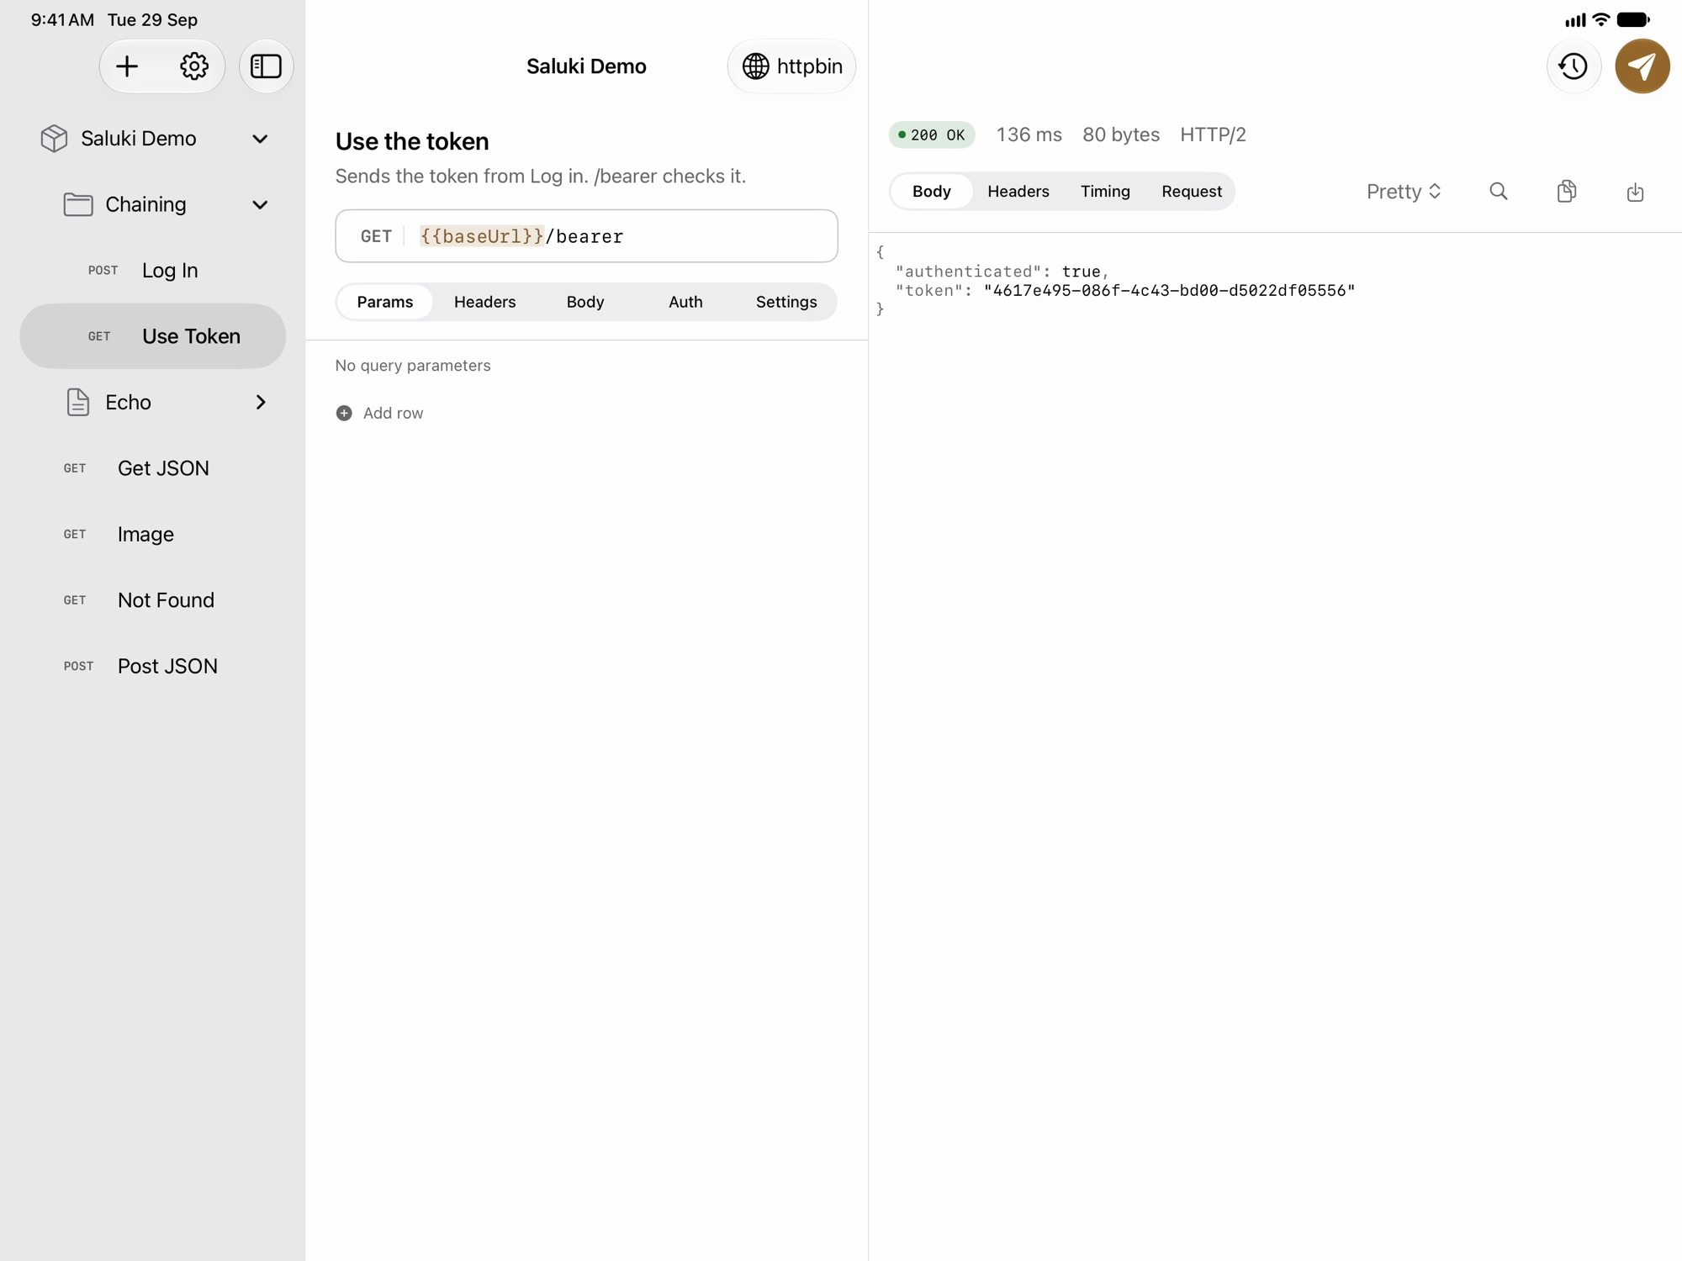This screenshot has width=1682, height=1261.
Task: Collapse the Chaining folder chevron
Action: pyautogui.click(x=260, y=204)
